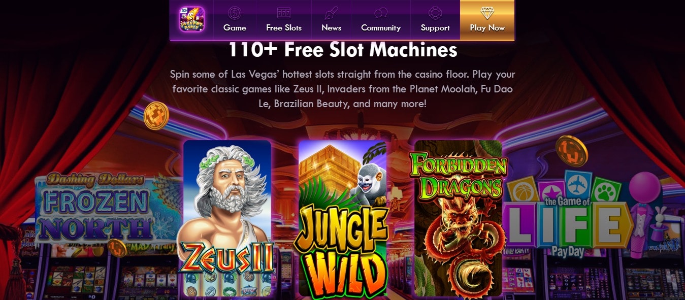Click the diamond icon above Play Now
The height and width of the screenshot is (300, 685).
[487, 13]
